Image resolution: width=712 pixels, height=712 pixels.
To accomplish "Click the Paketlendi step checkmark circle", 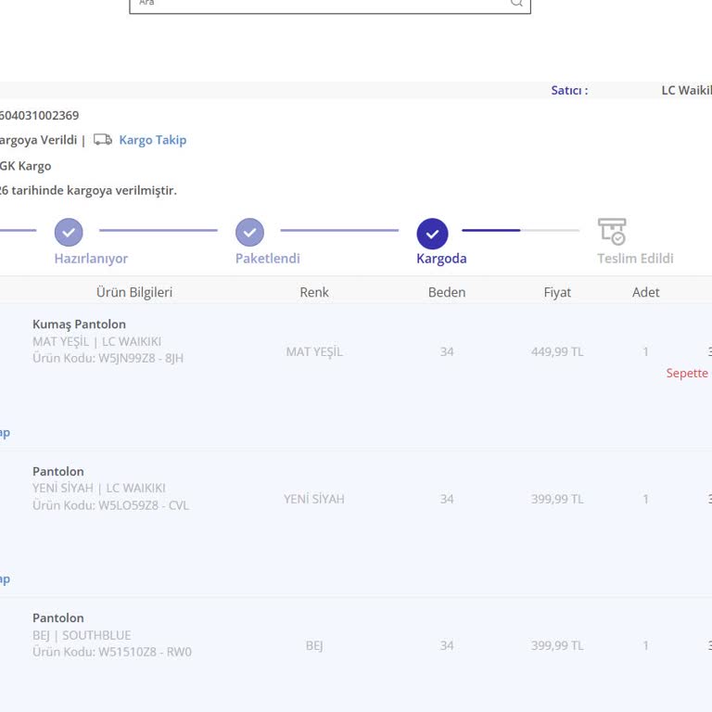I will coord(249,232).
